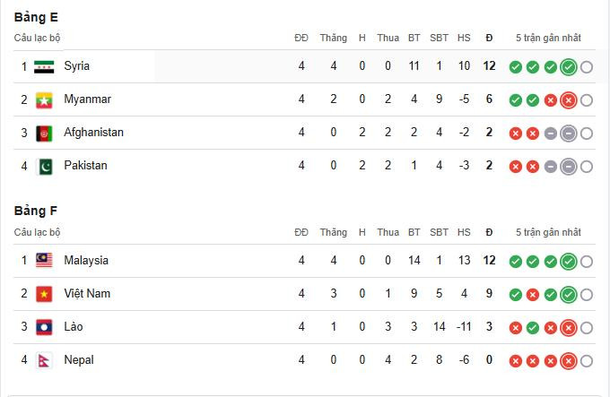Click the Syria flag icon
610x397 pixels.
(x=44, y=66)
